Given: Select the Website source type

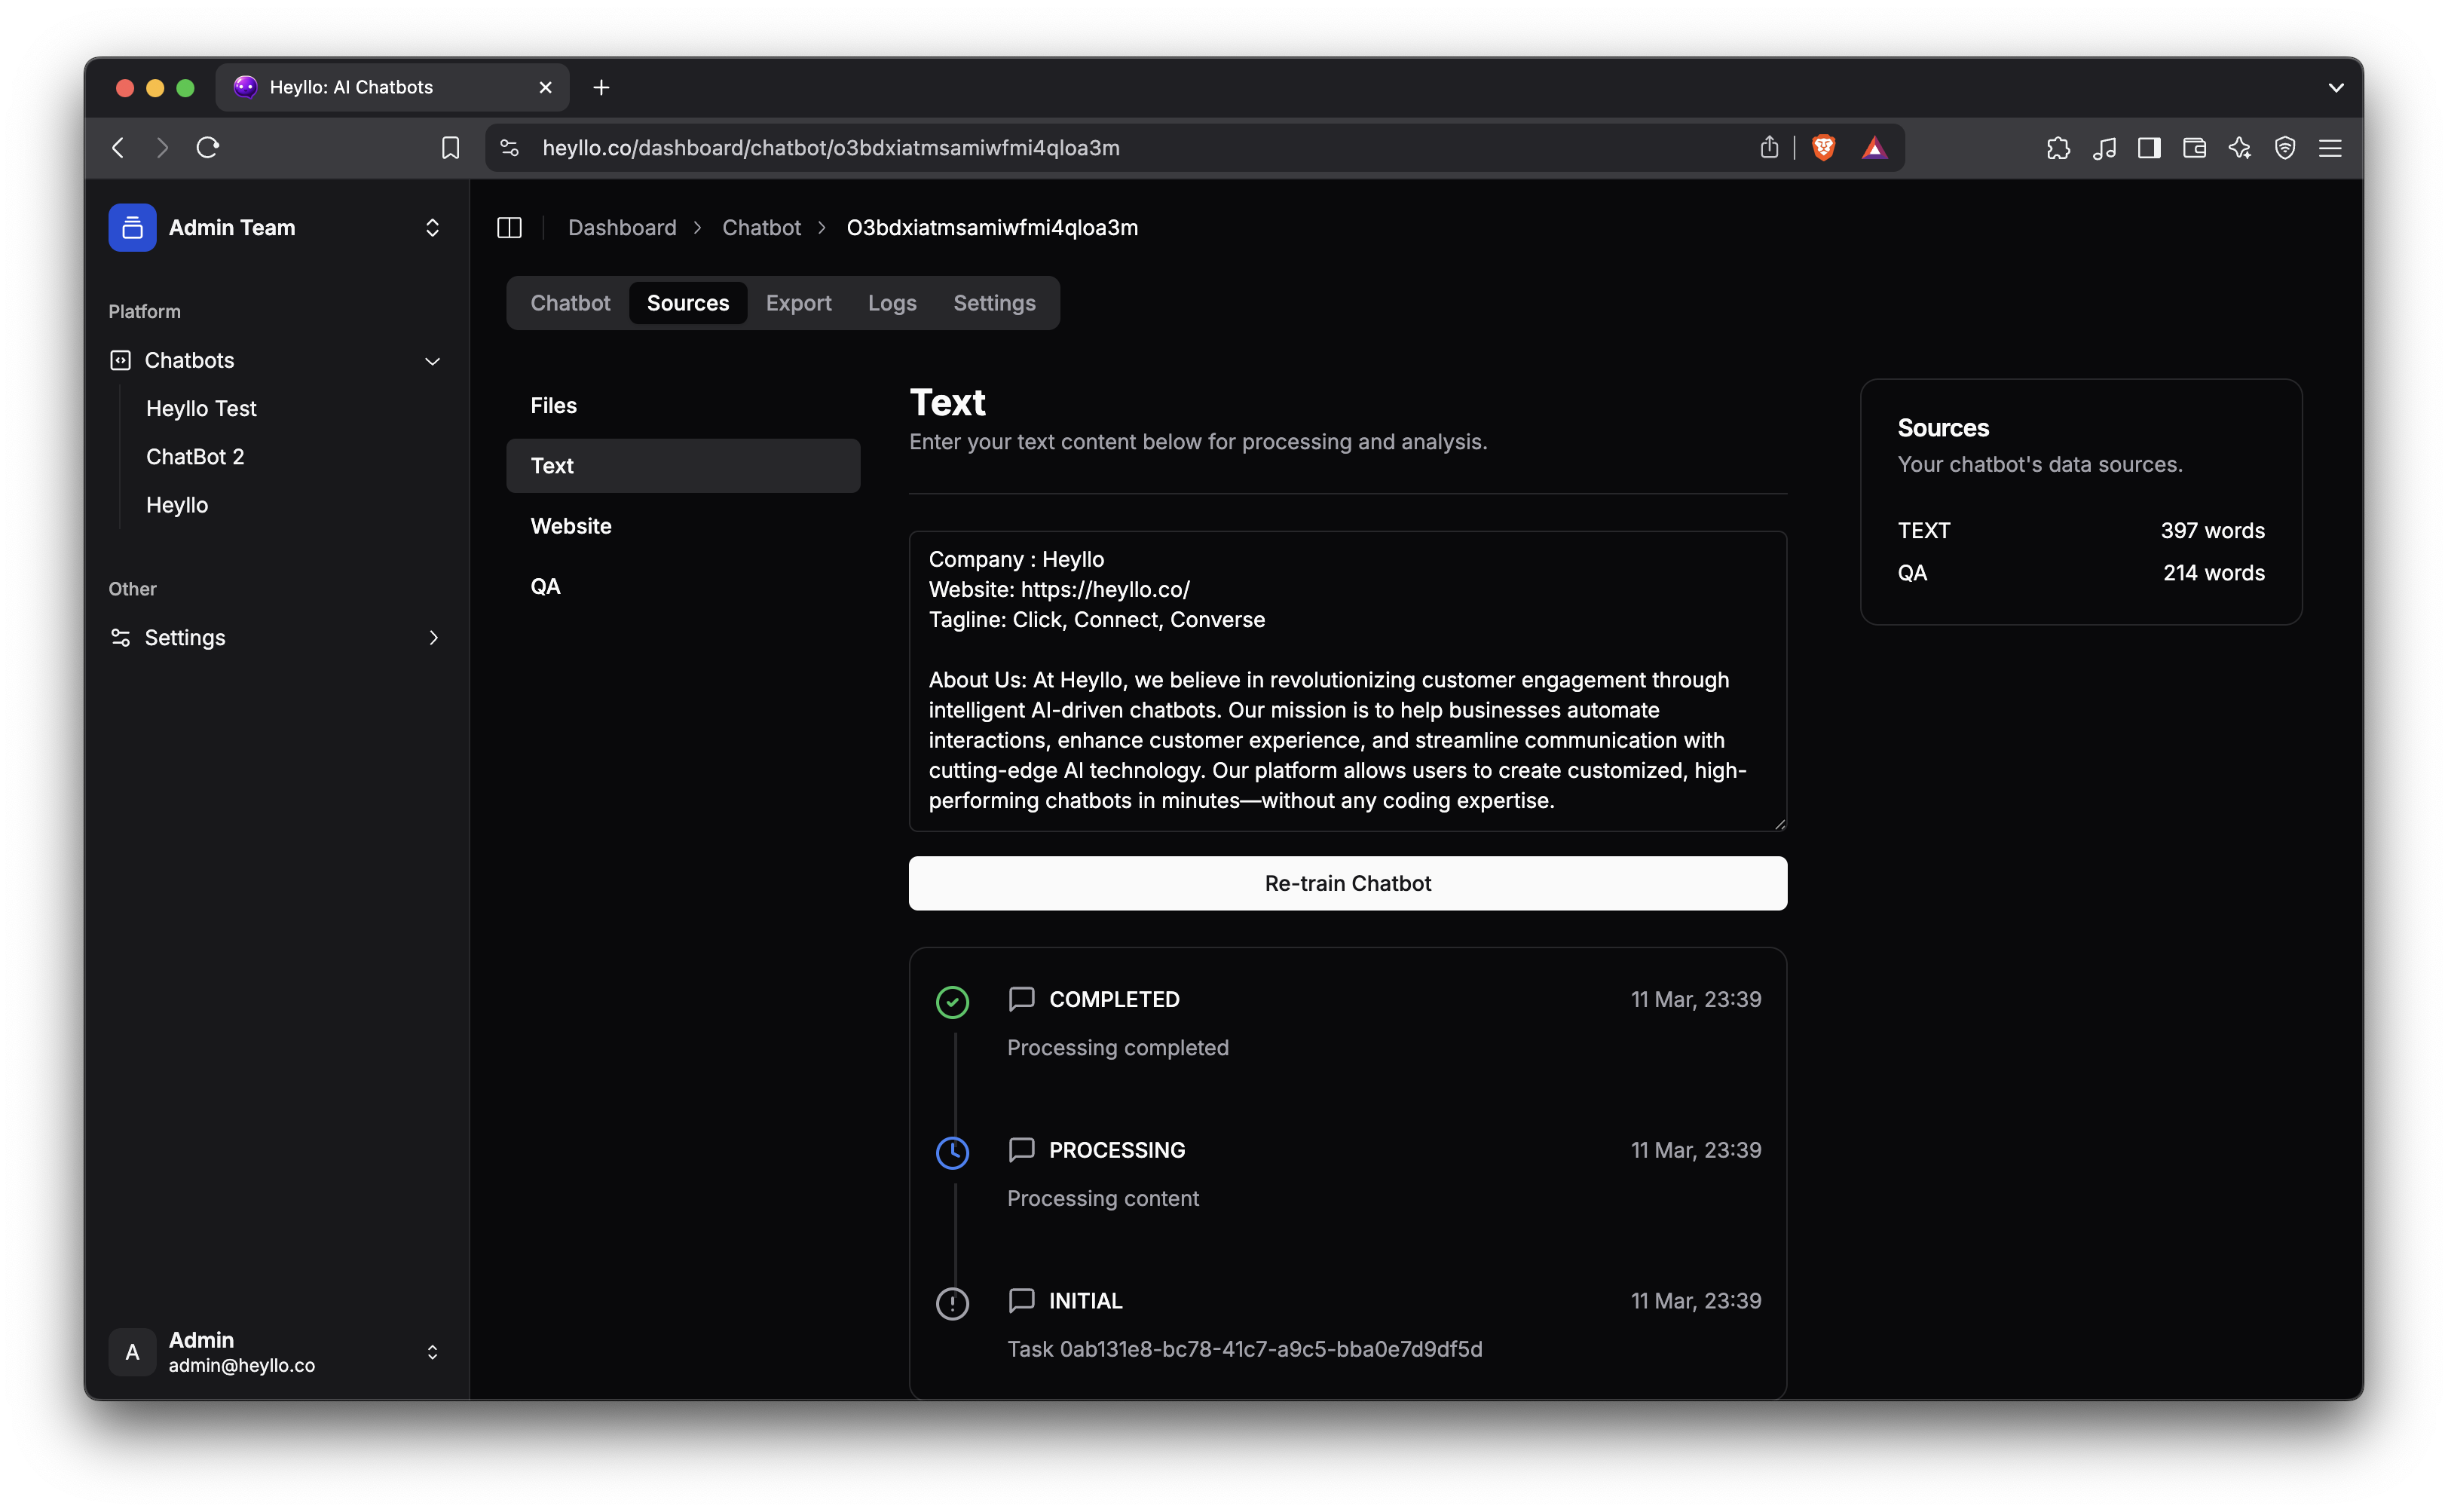Looking at the screenshot, I should click(683, 526).
